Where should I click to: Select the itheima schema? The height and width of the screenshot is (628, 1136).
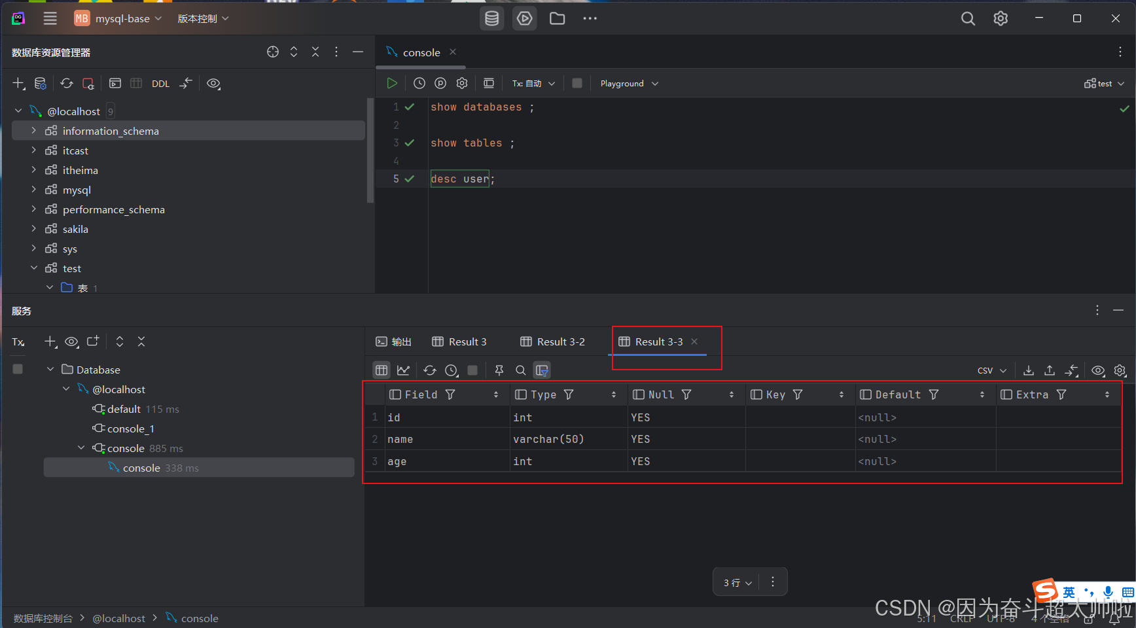pyautogui.click(x=80, y=170)
